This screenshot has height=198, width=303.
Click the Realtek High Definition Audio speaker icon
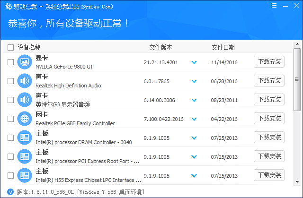(24, 81)
